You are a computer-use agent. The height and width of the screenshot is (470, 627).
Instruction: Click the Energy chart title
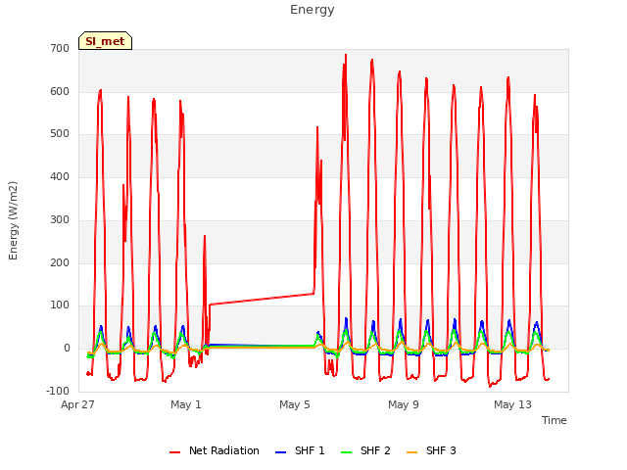point(312,10)
